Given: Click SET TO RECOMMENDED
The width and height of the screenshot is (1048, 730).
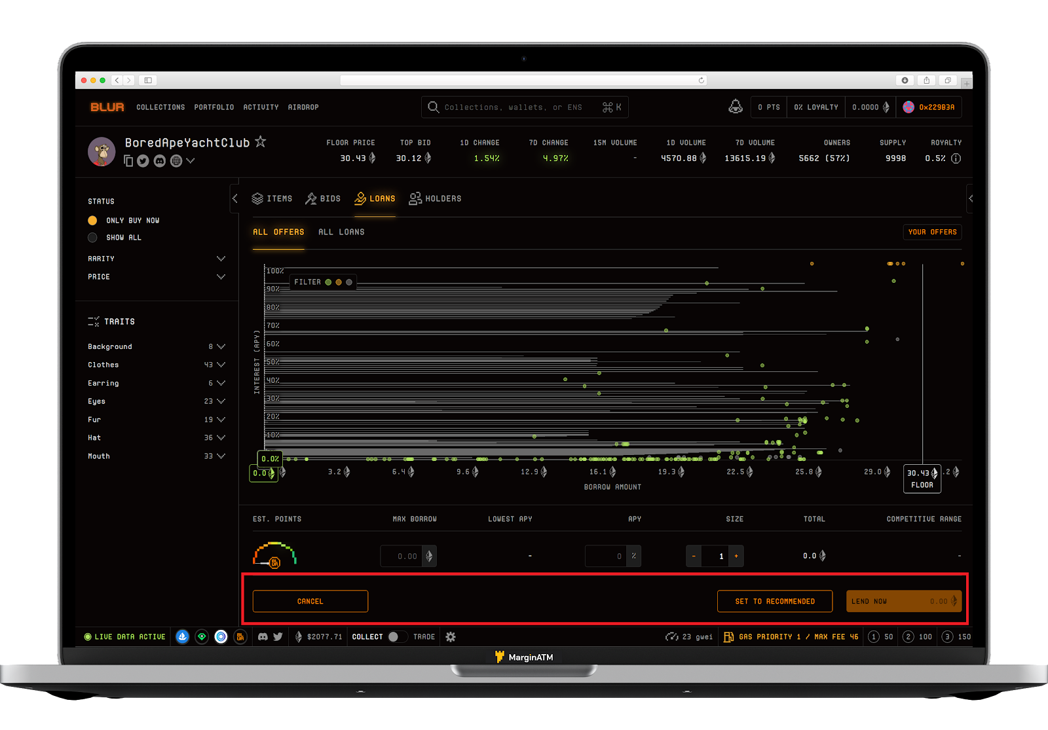Looking at the screenshot, I should pos(775,601).
